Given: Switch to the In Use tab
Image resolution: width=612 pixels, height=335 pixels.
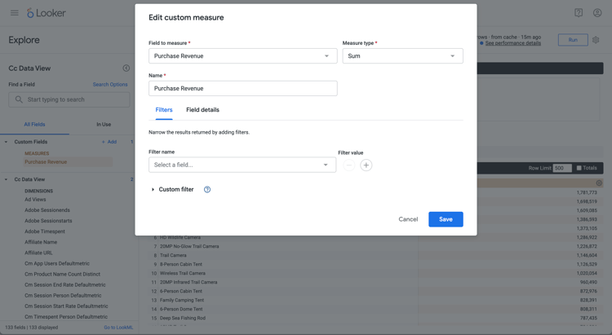Looking at the screenshot, I should (104, 125).
